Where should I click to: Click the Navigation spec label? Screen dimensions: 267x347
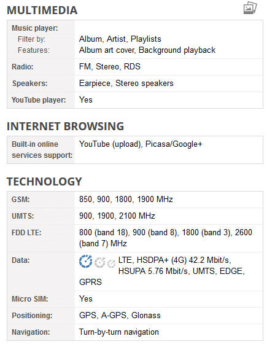31,332
